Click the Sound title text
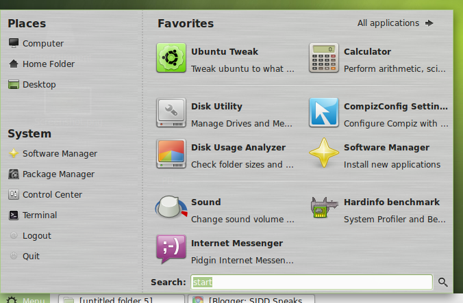Image resolution: width=463 pixels, height=303 pixels. (x=206, y=202)
